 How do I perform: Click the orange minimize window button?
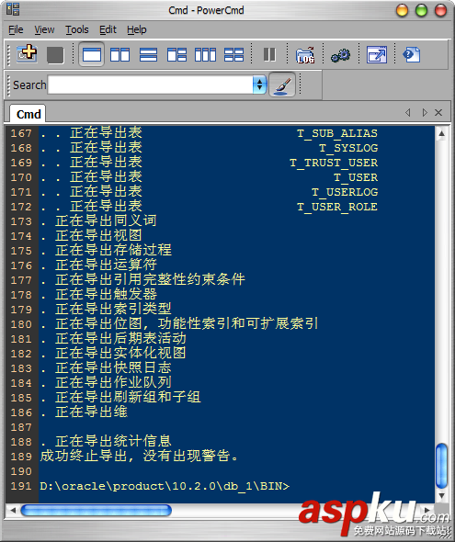402,10
